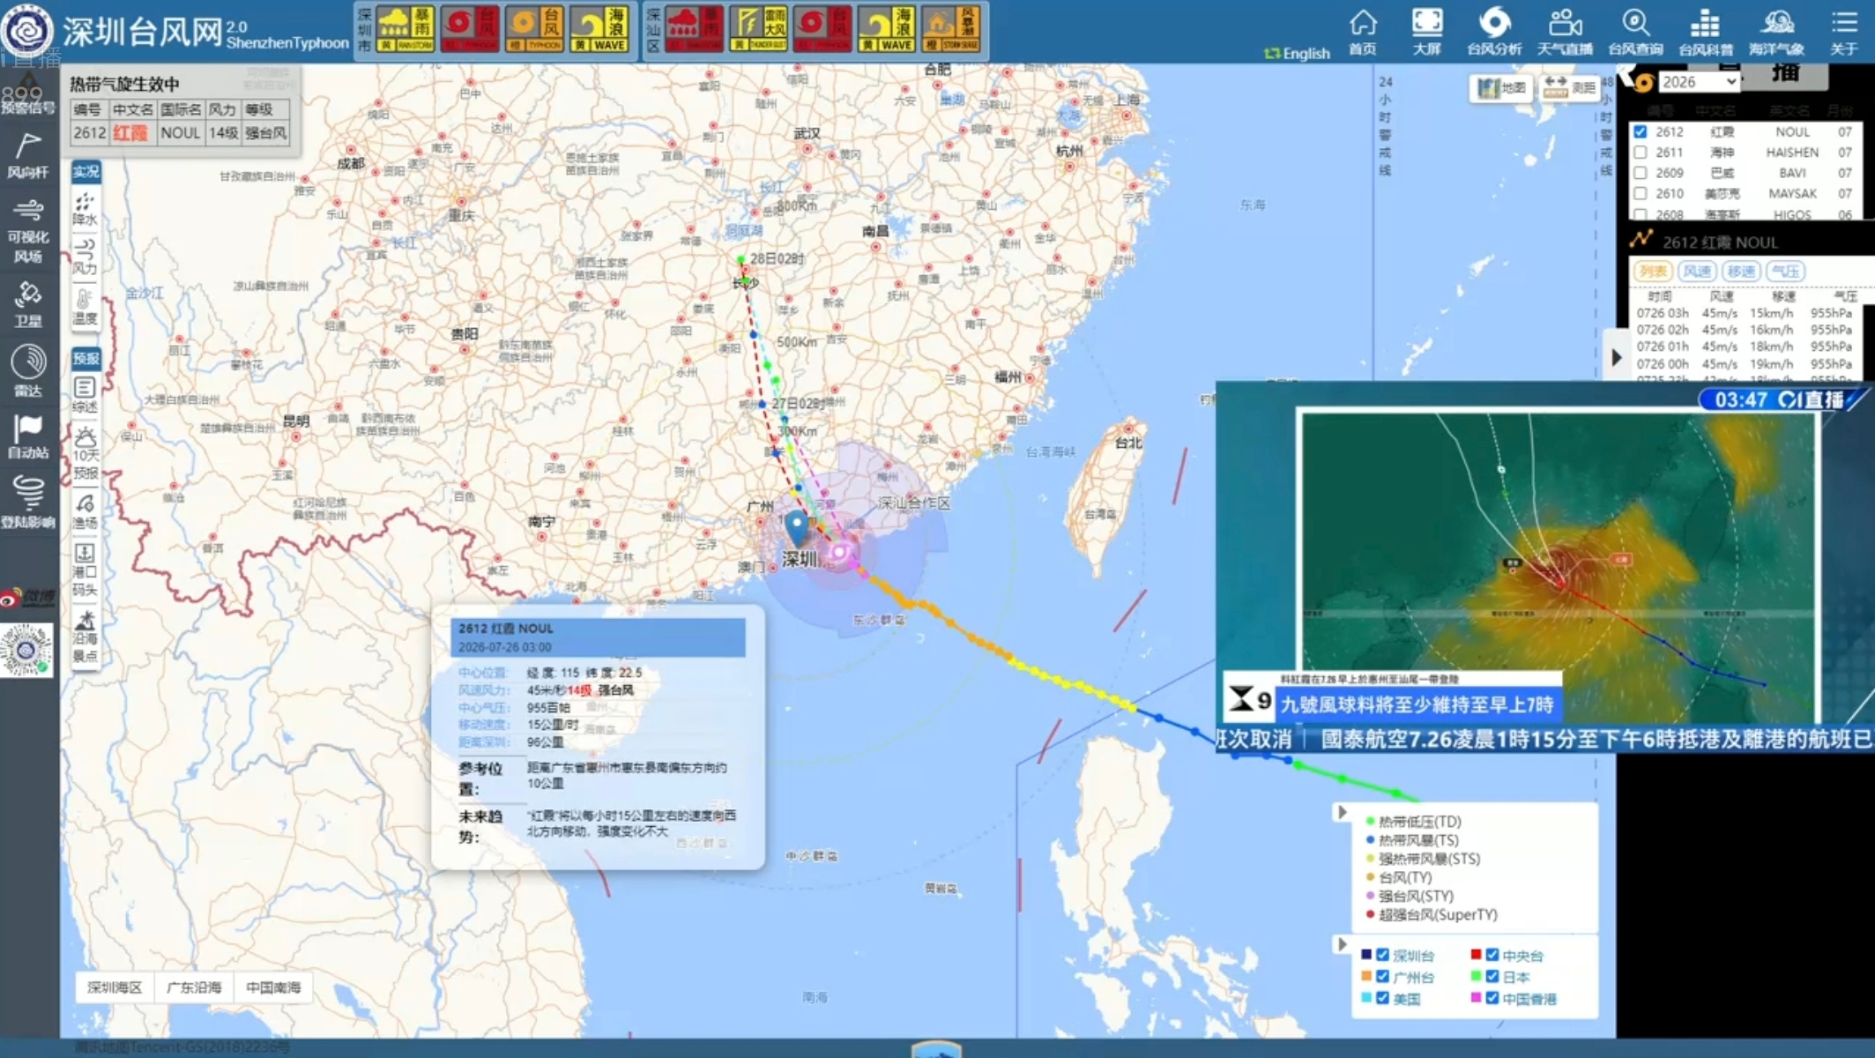Open the 天气直播 weather live icon

point(1565,31)
